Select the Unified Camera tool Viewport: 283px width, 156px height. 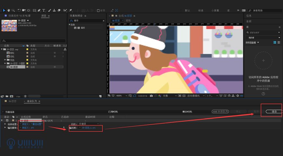[24, 10]
